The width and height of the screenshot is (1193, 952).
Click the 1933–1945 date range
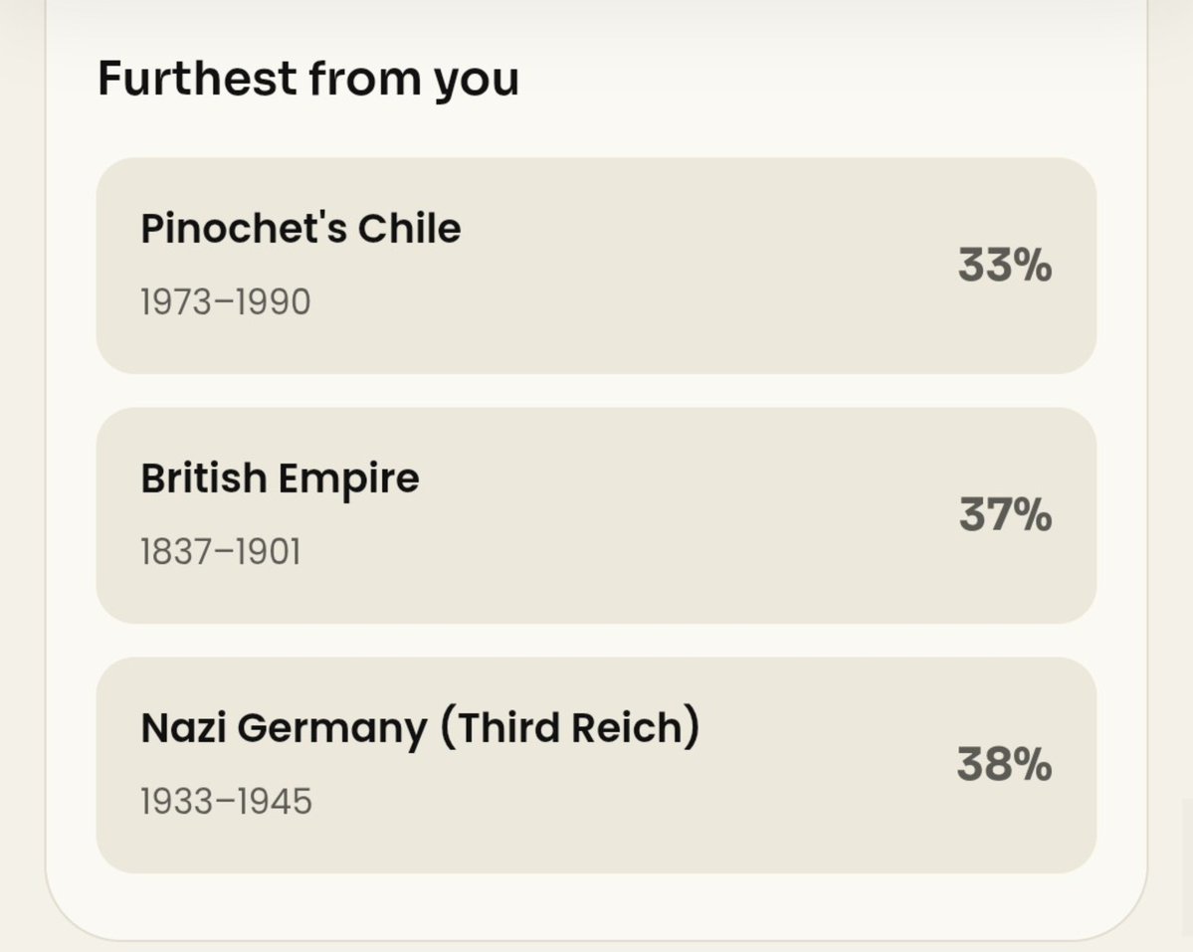(x=226, y=801)
